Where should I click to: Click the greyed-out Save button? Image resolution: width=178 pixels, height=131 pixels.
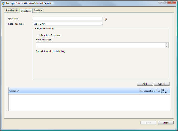pos(148,123)
